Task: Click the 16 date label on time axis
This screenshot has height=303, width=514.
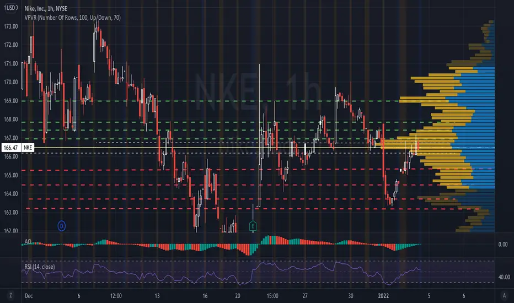Action: click(x=205, y=296)
